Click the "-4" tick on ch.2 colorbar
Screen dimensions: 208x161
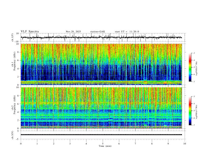tap(194, 104)
